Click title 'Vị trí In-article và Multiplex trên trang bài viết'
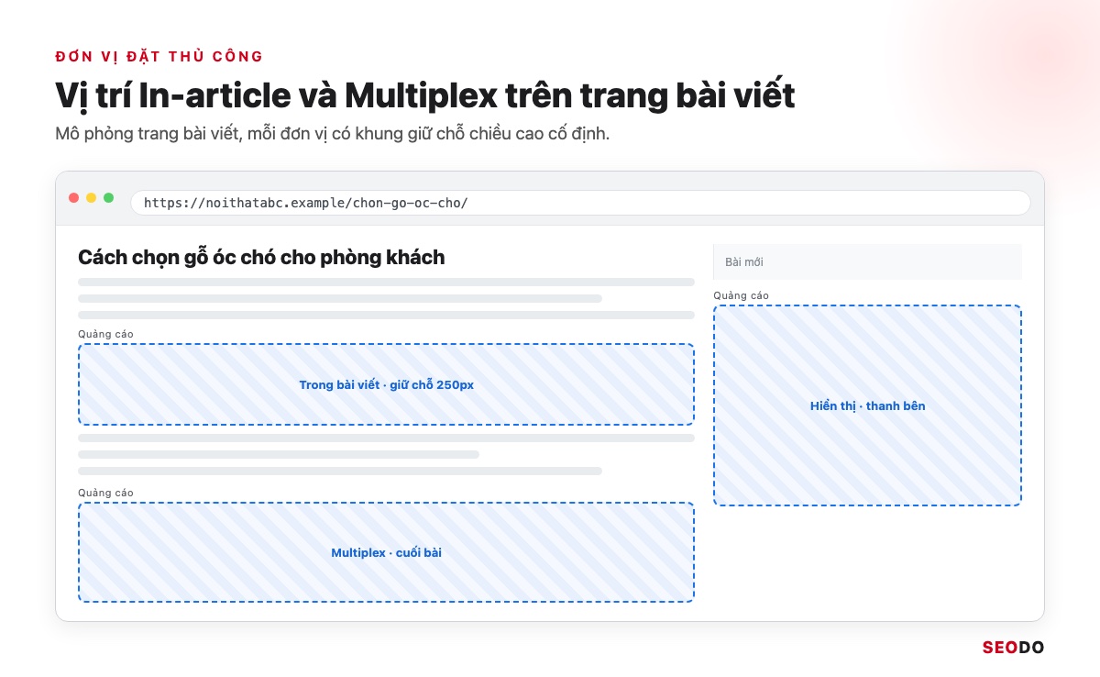The width and height of the screenshot is (1100, 677). click(424, 96)
